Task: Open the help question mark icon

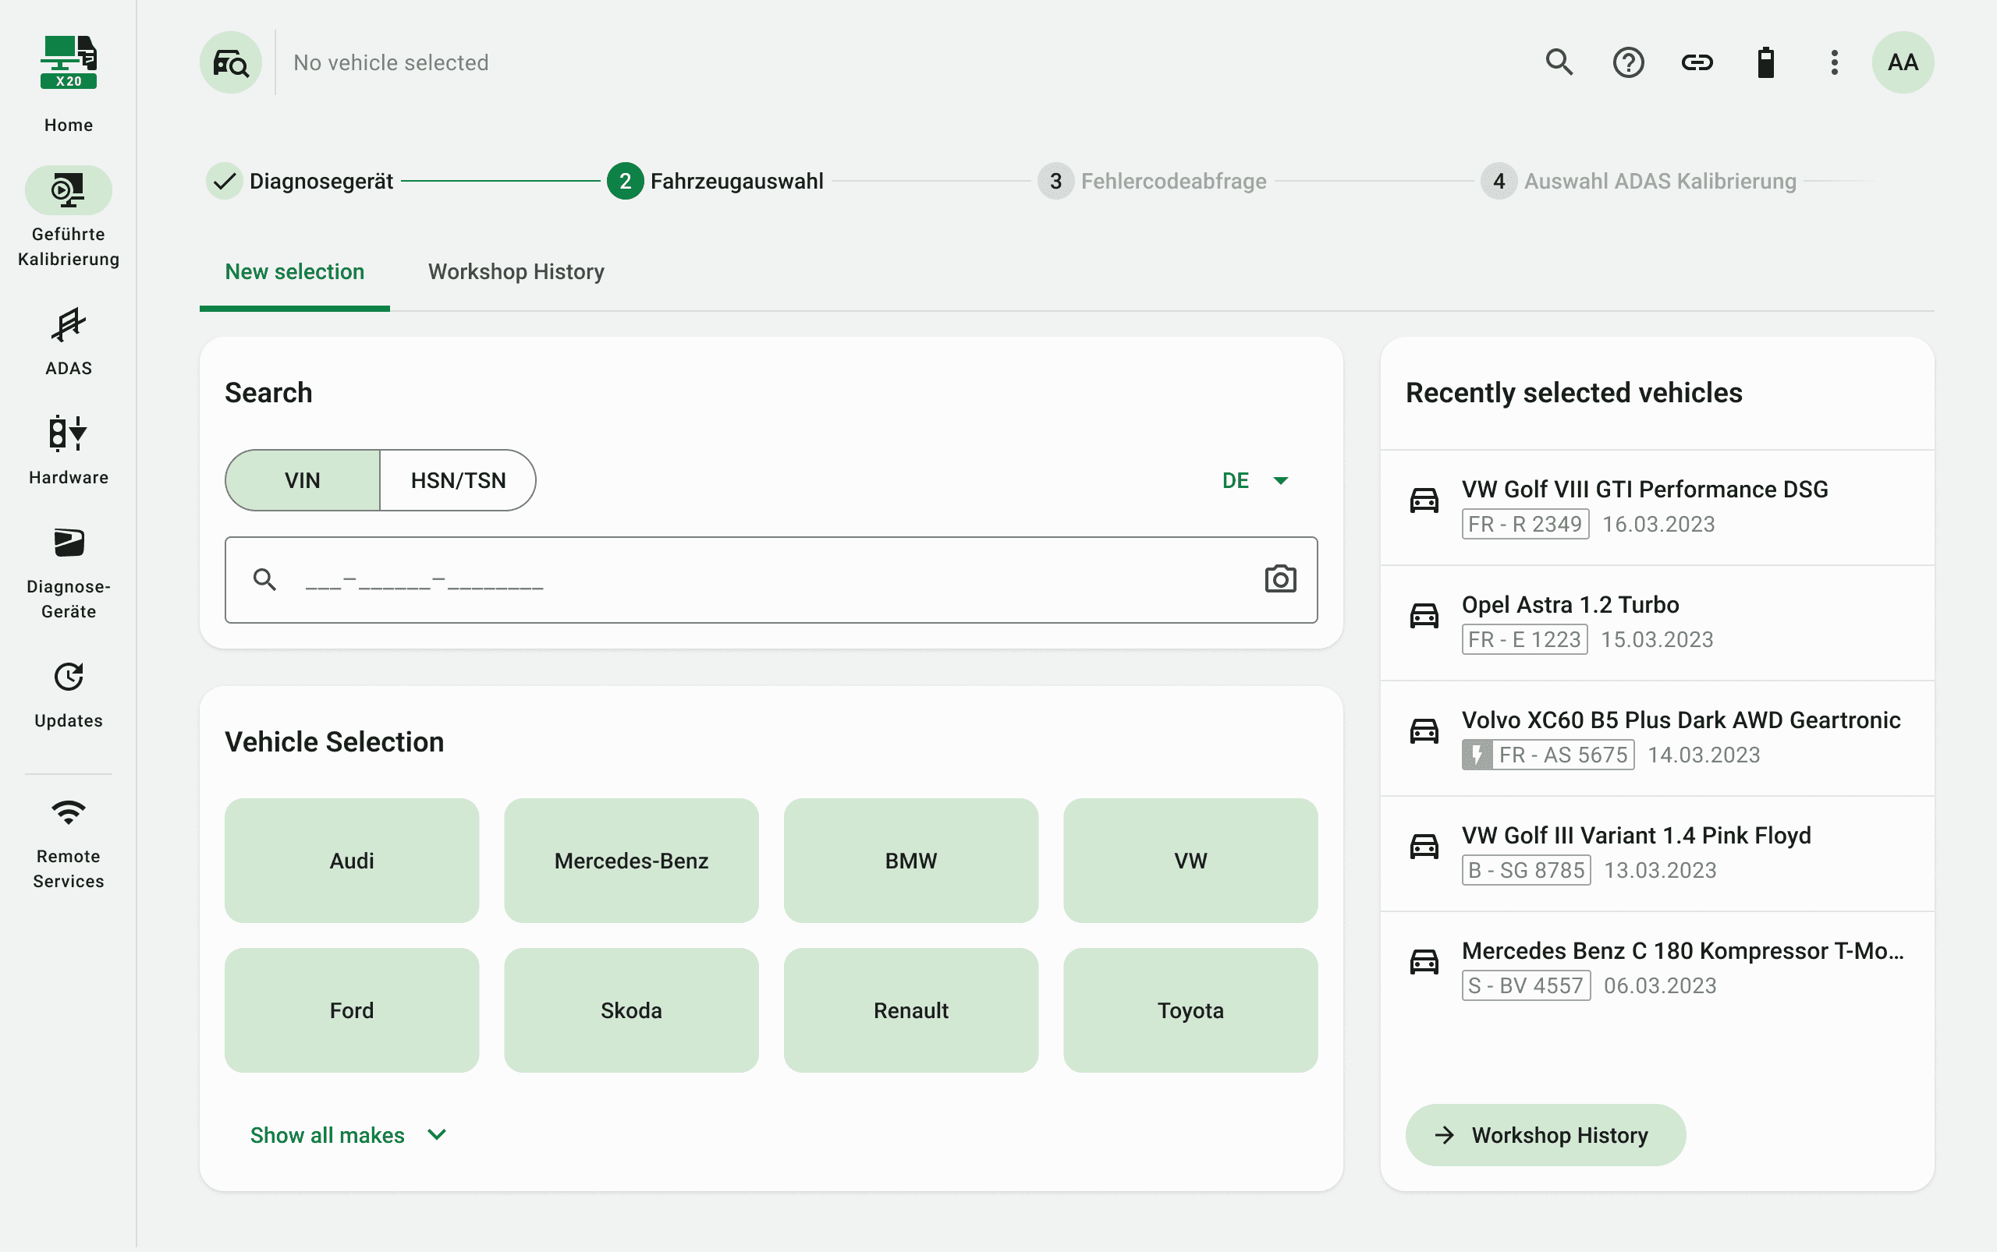Action: coord(1628,62)
